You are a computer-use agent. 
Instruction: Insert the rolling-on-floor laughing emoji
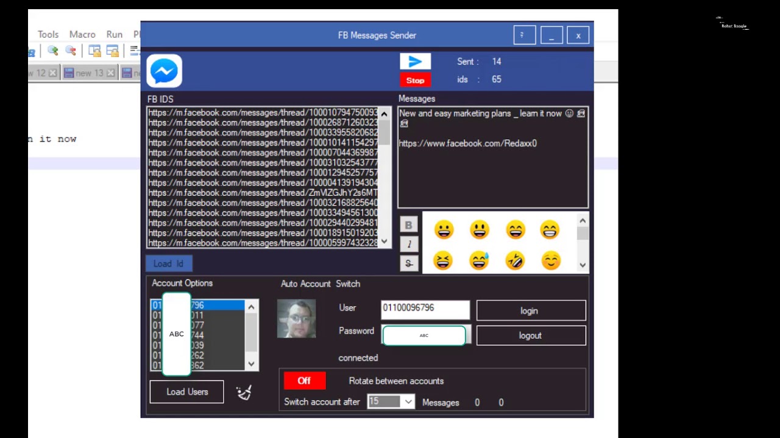point(515,261)
